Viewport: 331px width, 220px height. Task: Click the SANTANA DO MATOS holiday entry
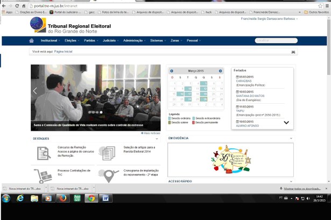250,96
